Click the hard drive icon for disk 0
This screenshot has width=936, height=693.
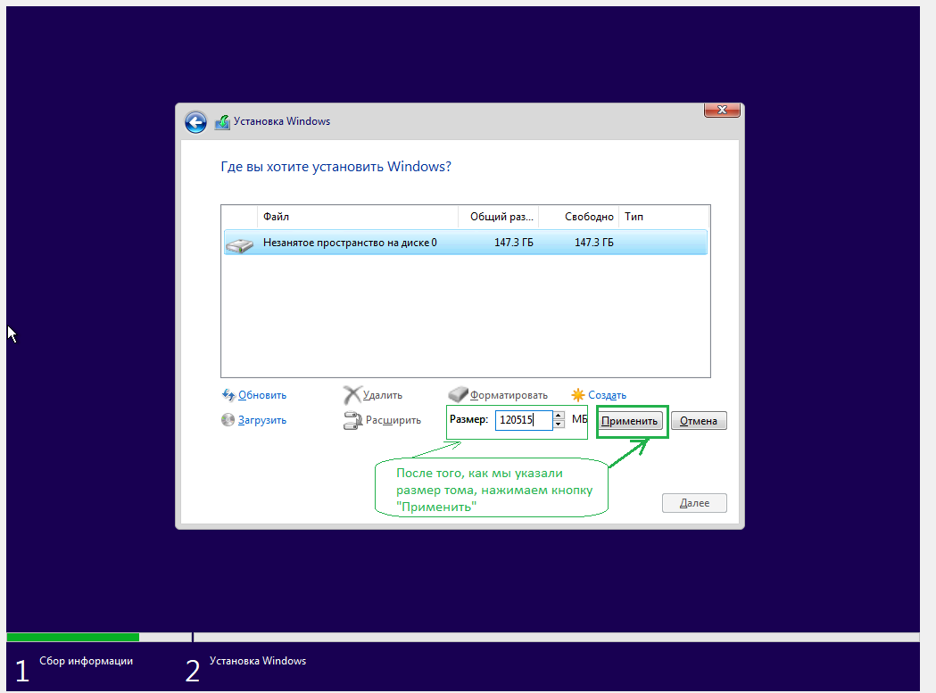[240, 244]
